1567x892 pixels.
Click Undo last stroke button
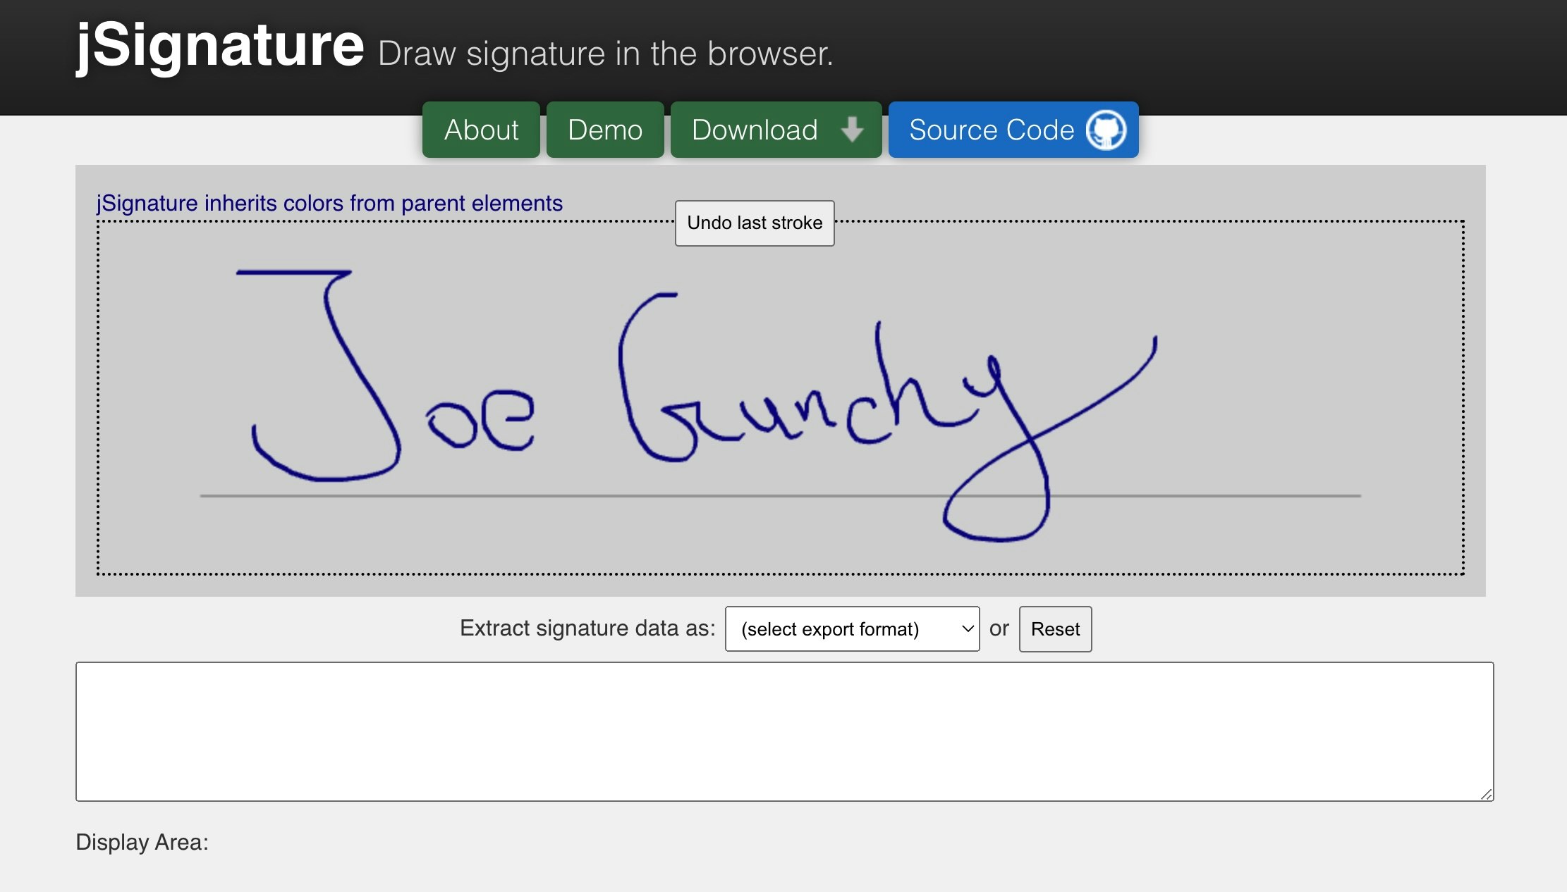coord(755,223)
